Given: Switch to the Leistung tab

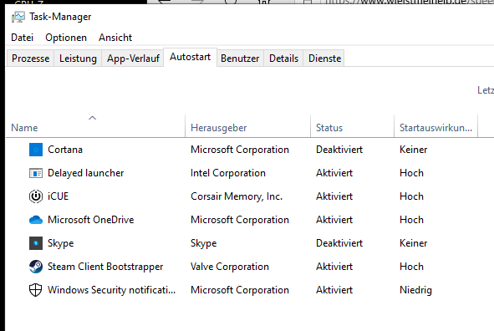Looking at the screenshot, I should coord(78,59).
